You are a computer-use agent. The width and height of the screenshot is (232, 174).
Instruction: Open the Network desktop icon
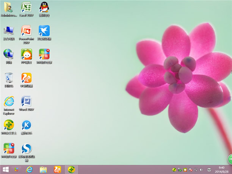tap(8, 54)
